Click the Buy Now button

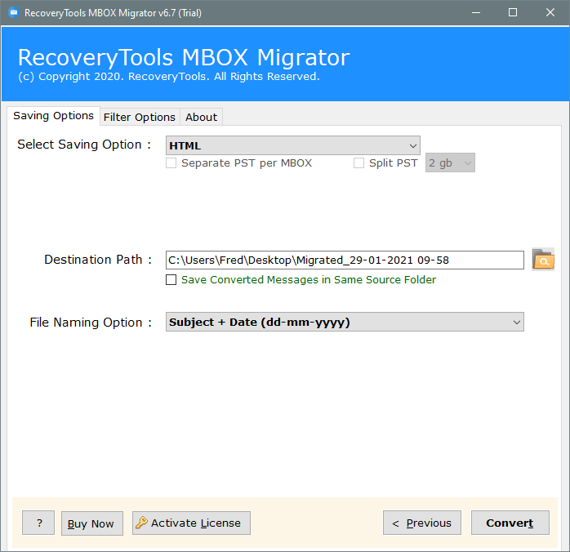coord(92,523)
